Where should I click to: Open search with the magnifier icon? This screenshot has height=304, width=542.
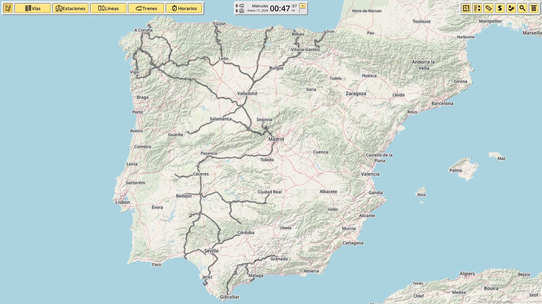point(523,8)
